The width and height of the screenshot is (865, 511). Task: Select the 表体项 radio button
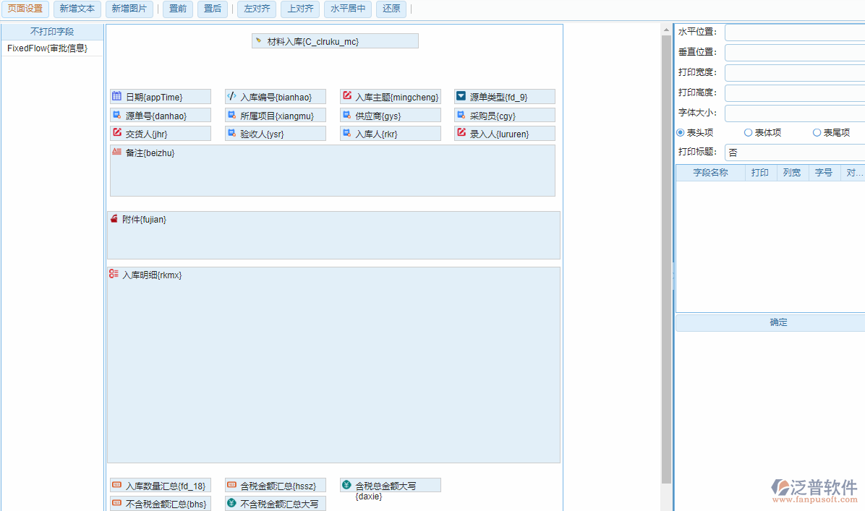(749, 132)
